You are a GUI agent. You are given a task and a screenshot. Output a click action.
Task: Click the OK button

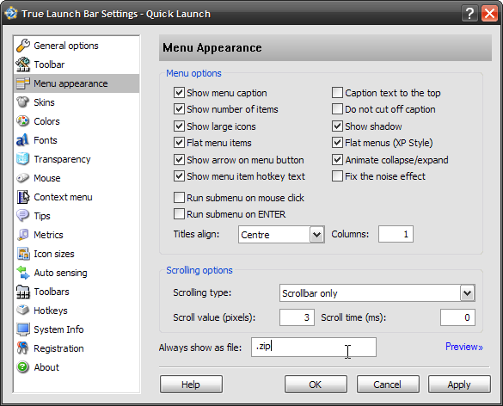(x=316, y=384)
